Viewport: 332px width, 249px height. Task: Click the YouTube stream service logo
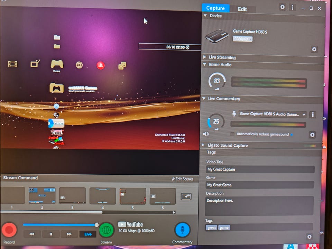point(130,224)
